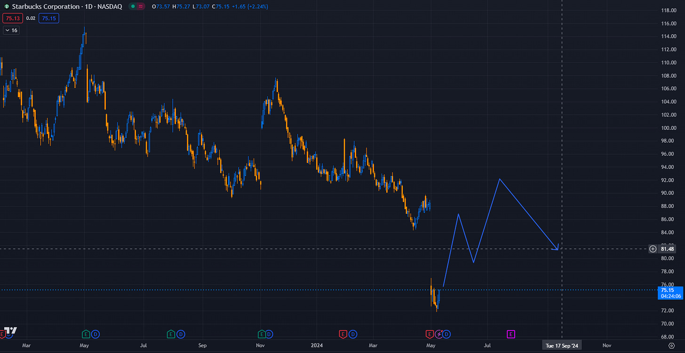This screenshot has width=685, height=353.
Task: Click 100.00 on the price scale
Action: 669,128
